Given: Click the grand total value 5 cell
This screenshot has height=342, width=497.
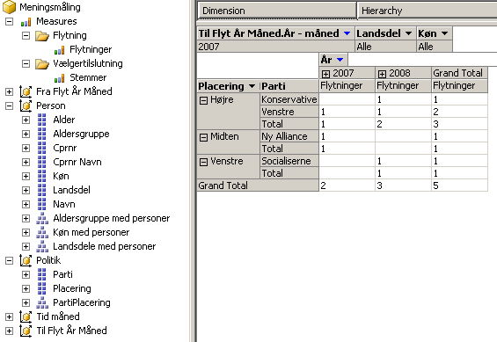Looking at the screenshot, I should click(x=459, y=186).
